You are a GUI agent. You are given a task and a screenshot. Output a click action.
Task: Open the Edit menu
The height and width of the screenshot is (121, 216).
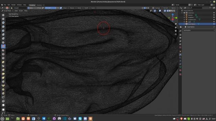pos(9,5)
